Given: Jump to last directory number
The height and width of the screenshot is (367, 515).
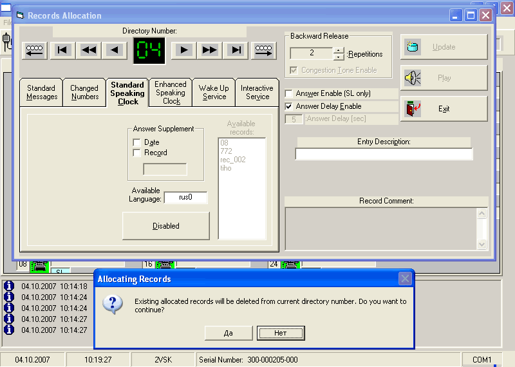Looking at the screenshot, I should (236, 50).
